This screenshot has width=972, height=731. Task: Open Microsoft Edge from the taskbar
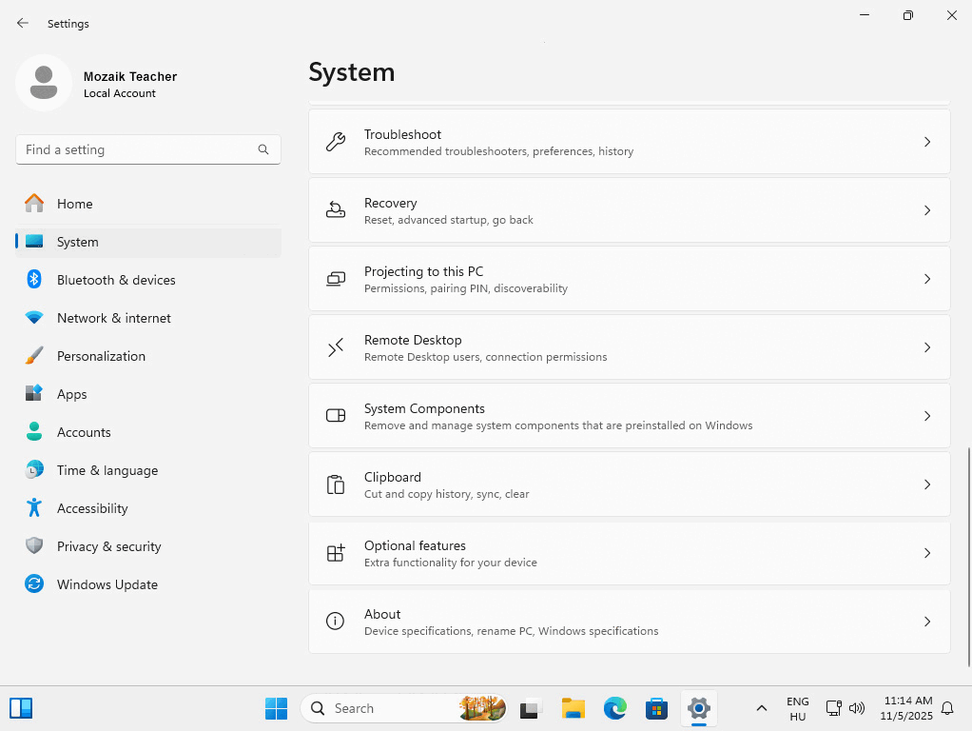(x=615, y=708)
